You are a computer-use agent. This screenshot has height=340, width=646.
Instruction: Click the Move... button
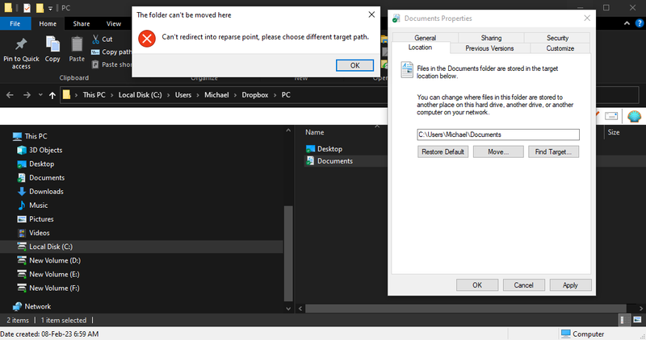[497, 151]
